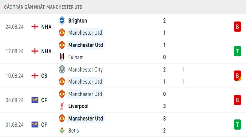
Task: Open the Betis team link
Action: 73,131
